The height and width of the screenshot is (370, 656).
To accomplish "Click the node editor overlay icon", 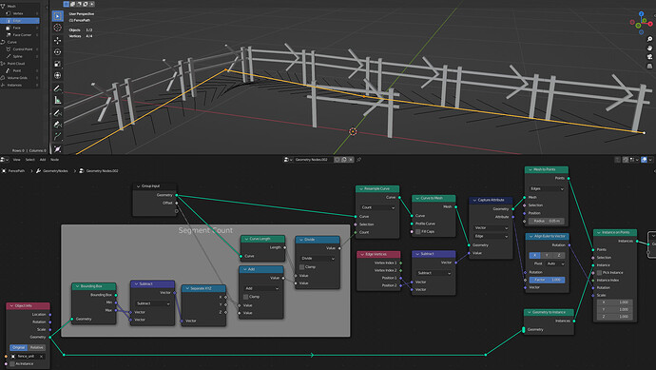I will click(645, 160).
